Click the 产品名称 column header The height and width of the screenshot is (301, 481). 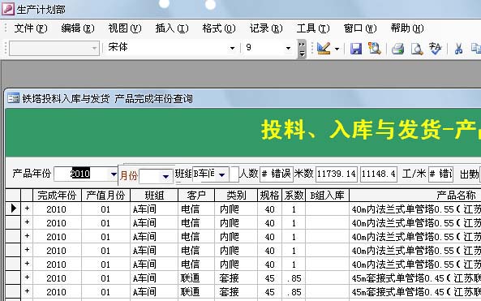pyautogui.click(x=415, y=196)
